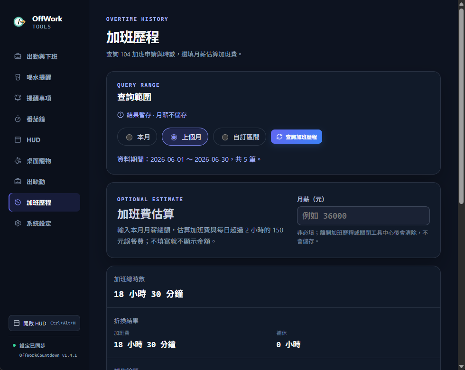Image resolution: width=465 pixels, height=370 pixels.
Task: Click the history clock icon beside 加班歷程
Action: (18, 202)
